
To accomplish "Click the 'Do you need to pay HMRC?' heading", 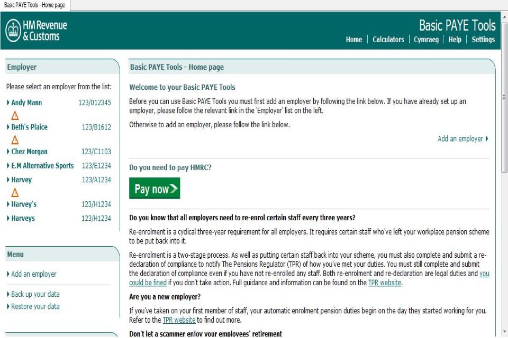I will pos(170,167).
